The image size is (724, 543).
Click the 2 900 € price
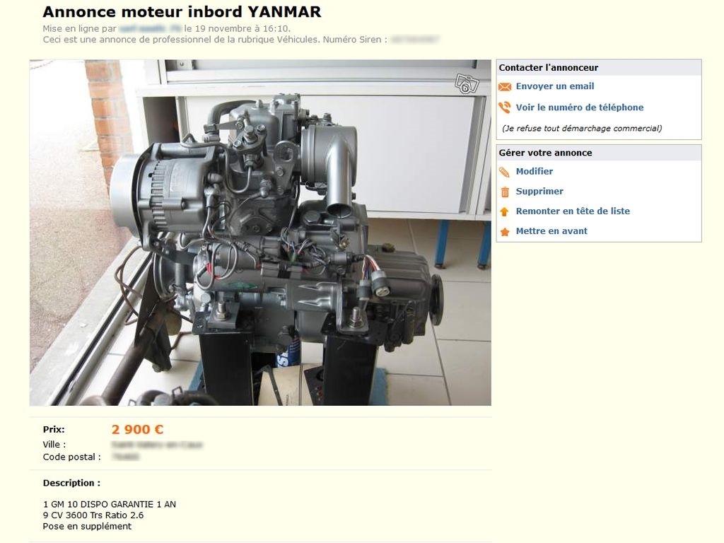(138, 429)
